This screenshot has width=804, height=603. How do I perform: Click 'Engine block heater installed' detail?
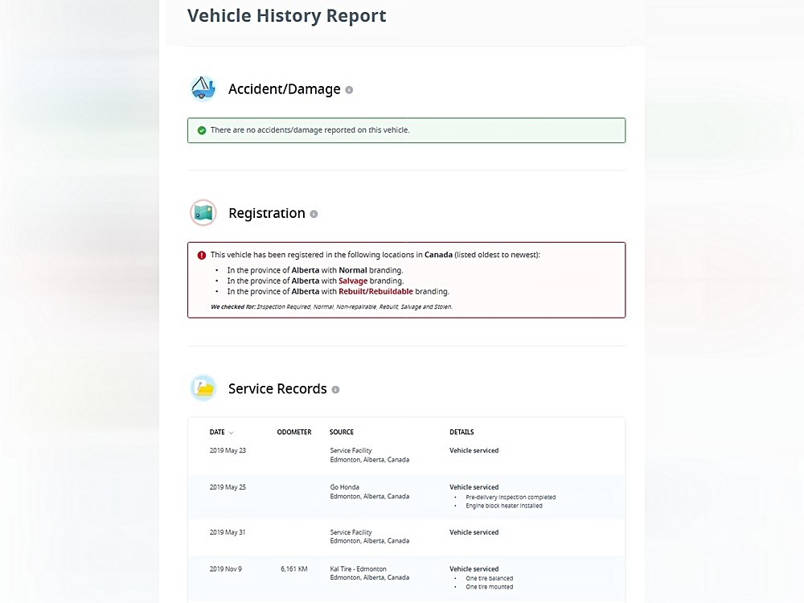click(x=504, y=506)
